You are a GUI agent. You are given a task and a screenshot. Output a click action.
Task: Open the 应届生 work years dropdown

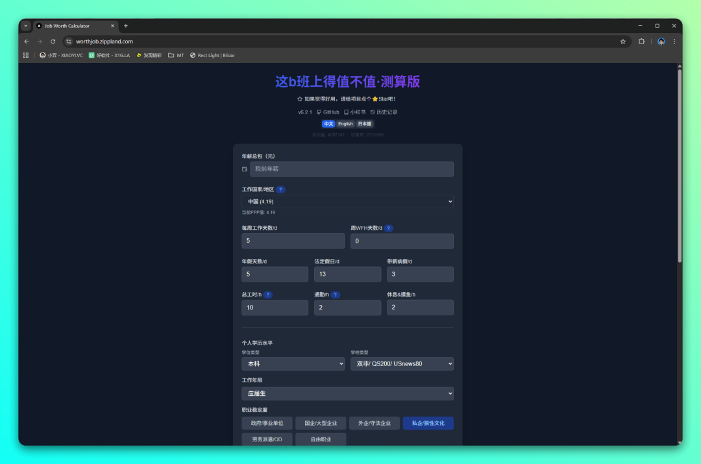(347, 393)
